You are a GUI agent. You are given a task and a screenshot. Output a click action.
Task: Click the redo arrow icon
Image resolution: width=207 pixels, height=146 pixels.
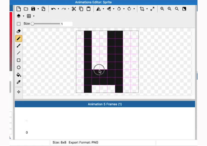pos(64,9)
